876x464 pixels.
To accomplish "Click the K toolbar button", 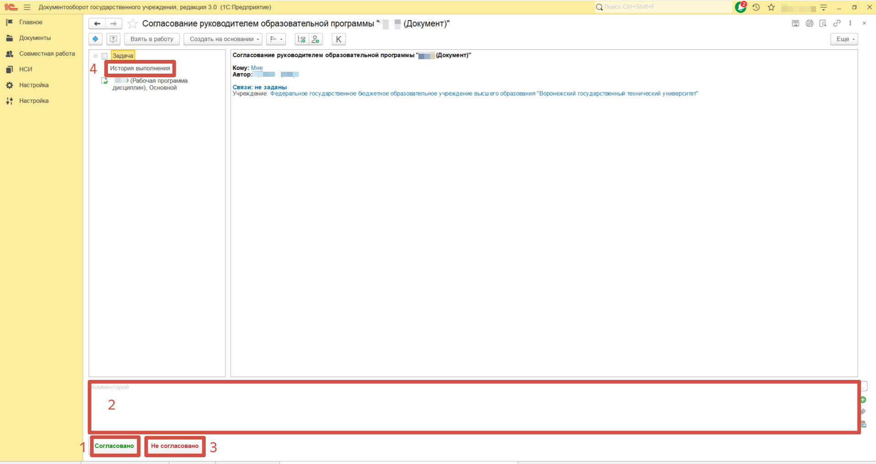I will 339,39.
